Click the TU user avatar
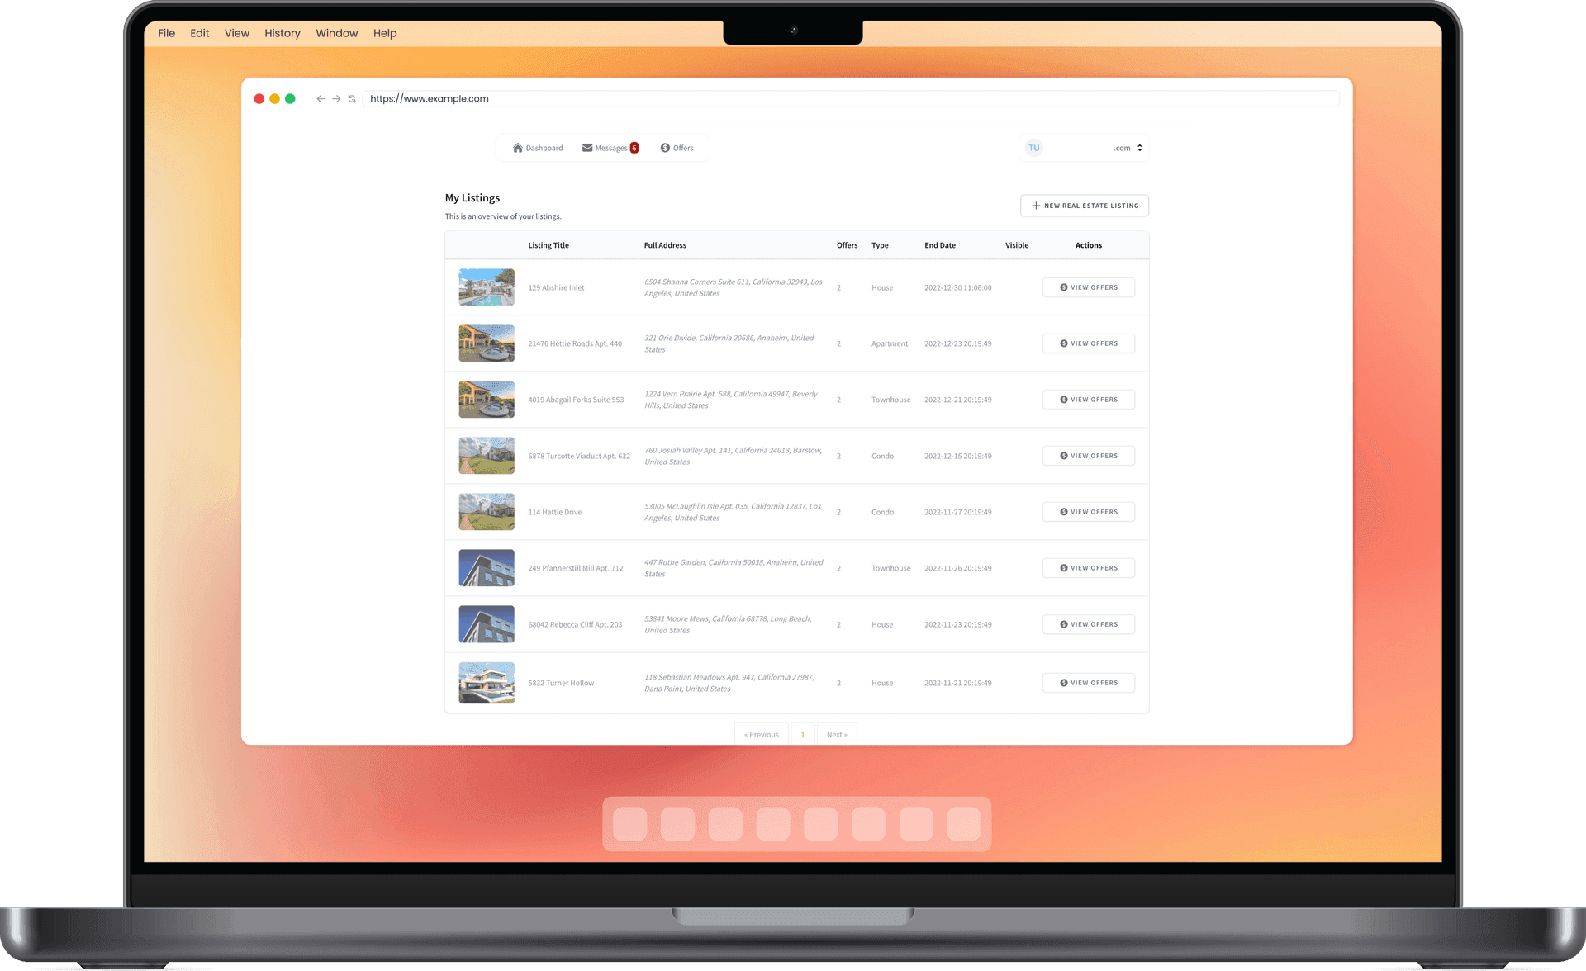 pos(1033,148)
